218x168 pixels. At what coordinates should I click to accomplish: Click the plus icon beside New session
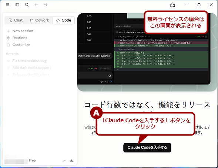click(x=9, y=31)
